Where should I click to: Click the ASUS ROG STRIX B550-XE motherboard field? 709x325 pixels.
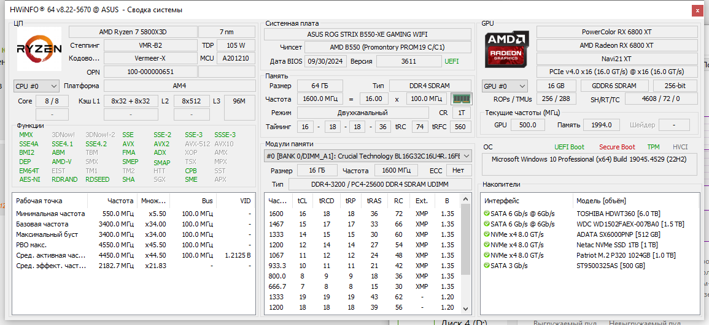(366, 35)
